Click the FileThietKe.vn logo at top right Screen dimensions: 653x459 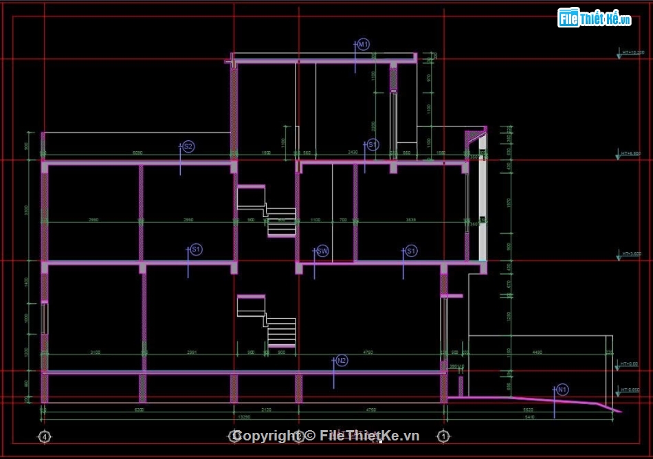click(595, 19)
